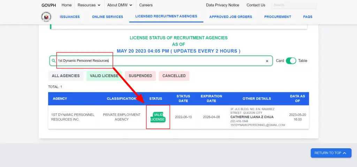Image resolution: width=357 pixels, height=167 pixels.
Task: Click the Table label beside the switch
Action: click(303, 61)
